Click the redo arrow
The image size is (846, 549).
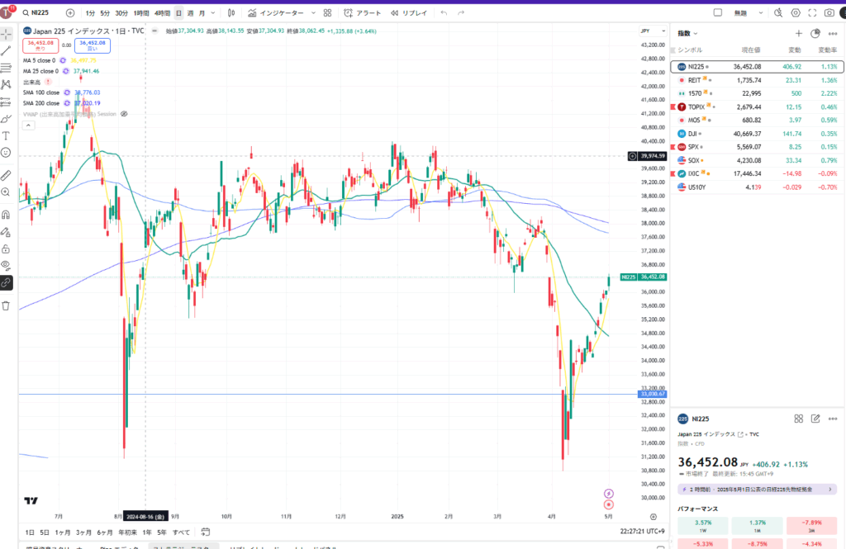click(x=461, y=13)
